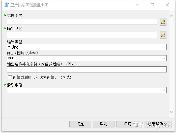Click the 取消 button
The image size is (176, 133).
pos(103,124)
